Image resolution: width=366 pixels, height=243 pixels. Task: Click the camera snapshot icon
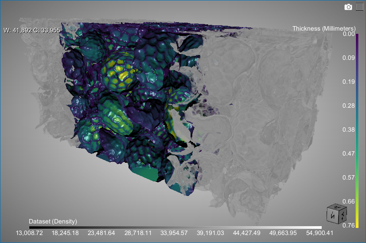click(348, 7)
